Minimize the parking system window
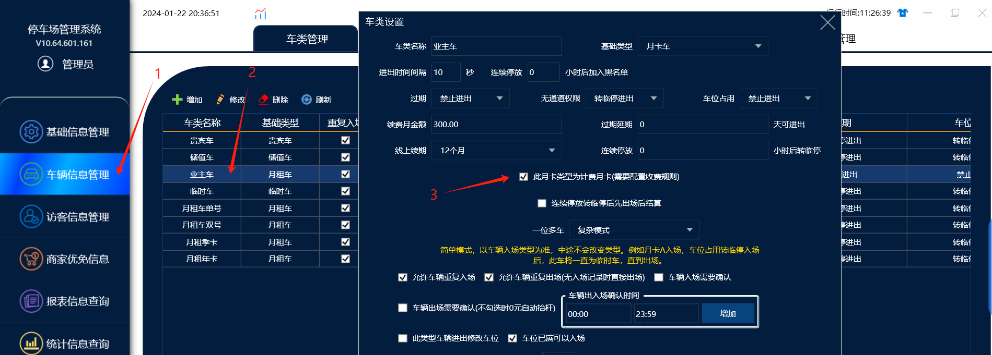 pos(928,13)
